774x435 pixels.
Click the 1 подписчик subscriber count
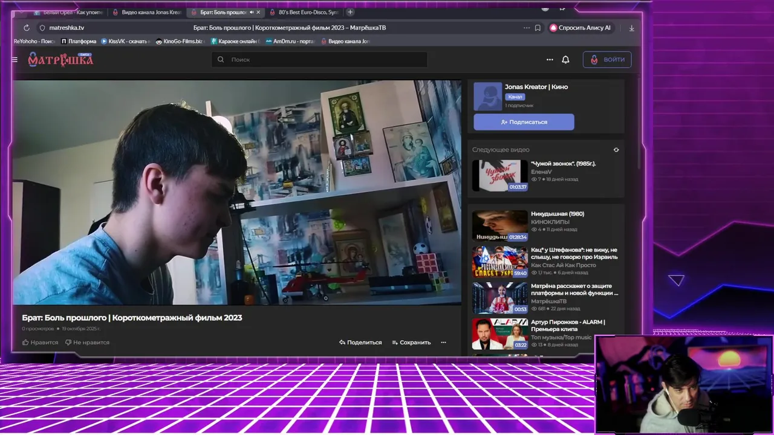(519, 106)
